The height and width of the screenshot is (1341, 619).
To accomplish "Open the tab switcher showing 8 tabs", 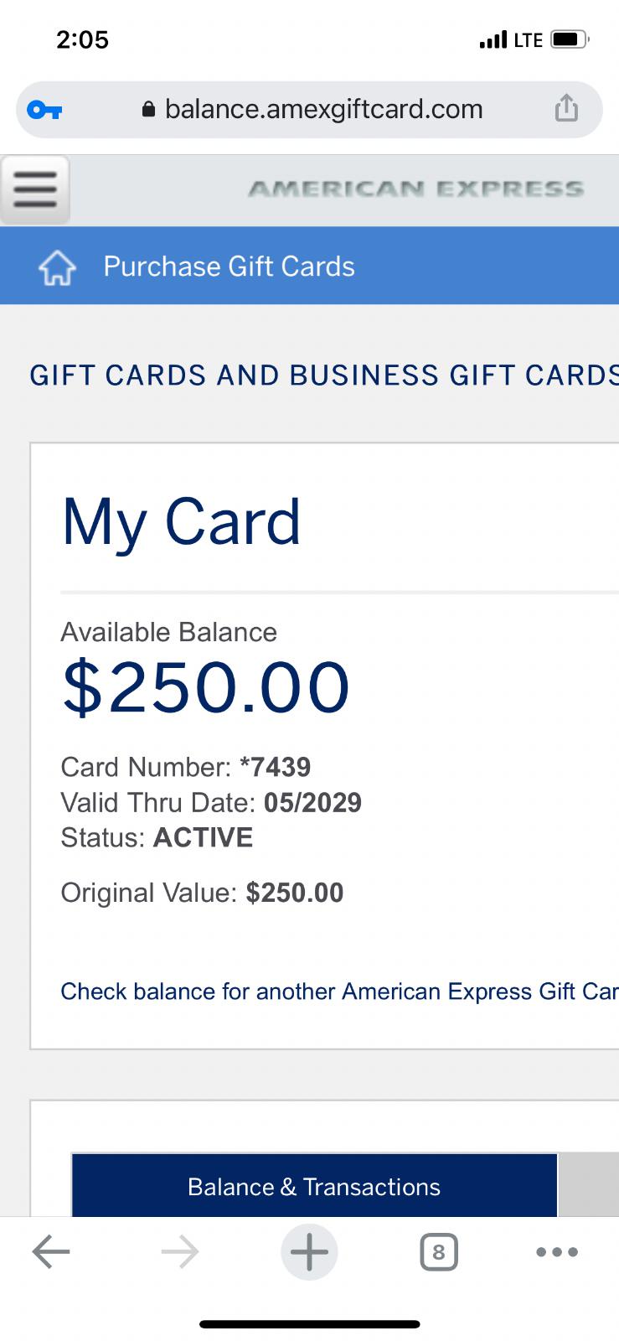I will [x=438, y=1253].
